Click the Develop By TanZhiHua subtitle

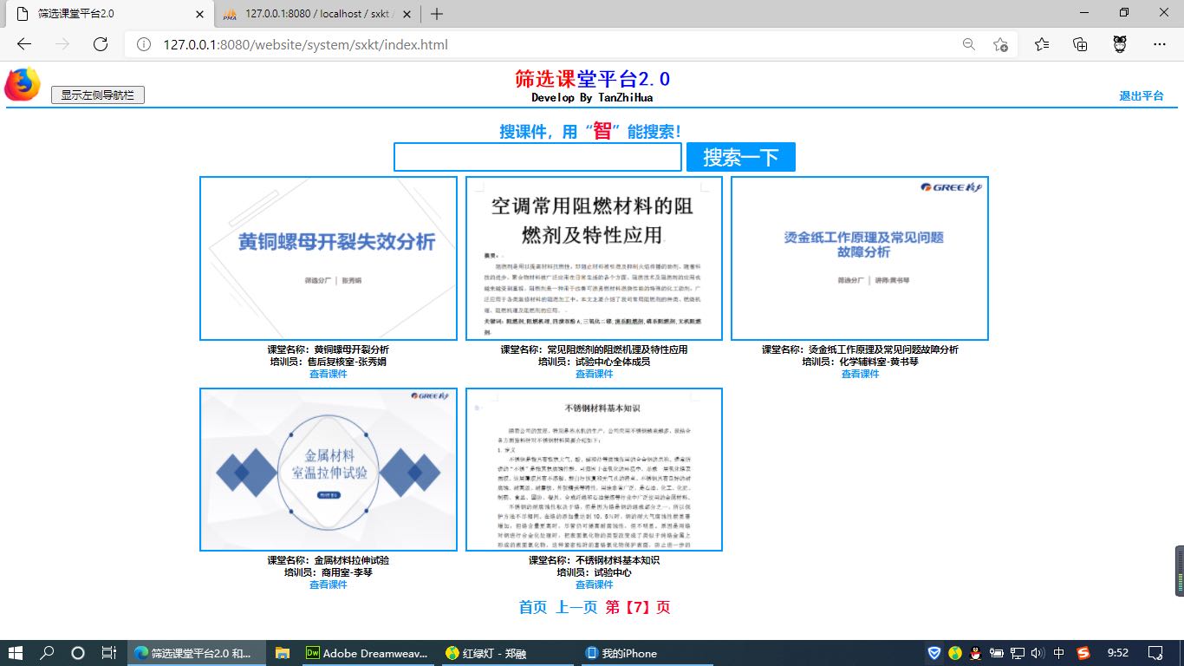tap(593, 98)
